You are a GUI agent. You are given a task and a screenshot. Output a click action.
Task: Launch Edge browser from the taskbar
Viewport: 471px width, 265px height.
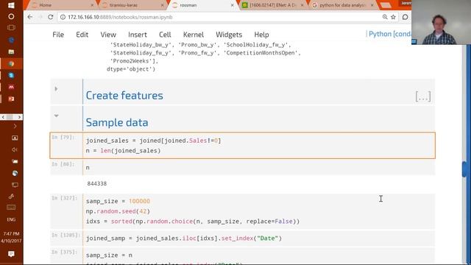click(11, 40)
